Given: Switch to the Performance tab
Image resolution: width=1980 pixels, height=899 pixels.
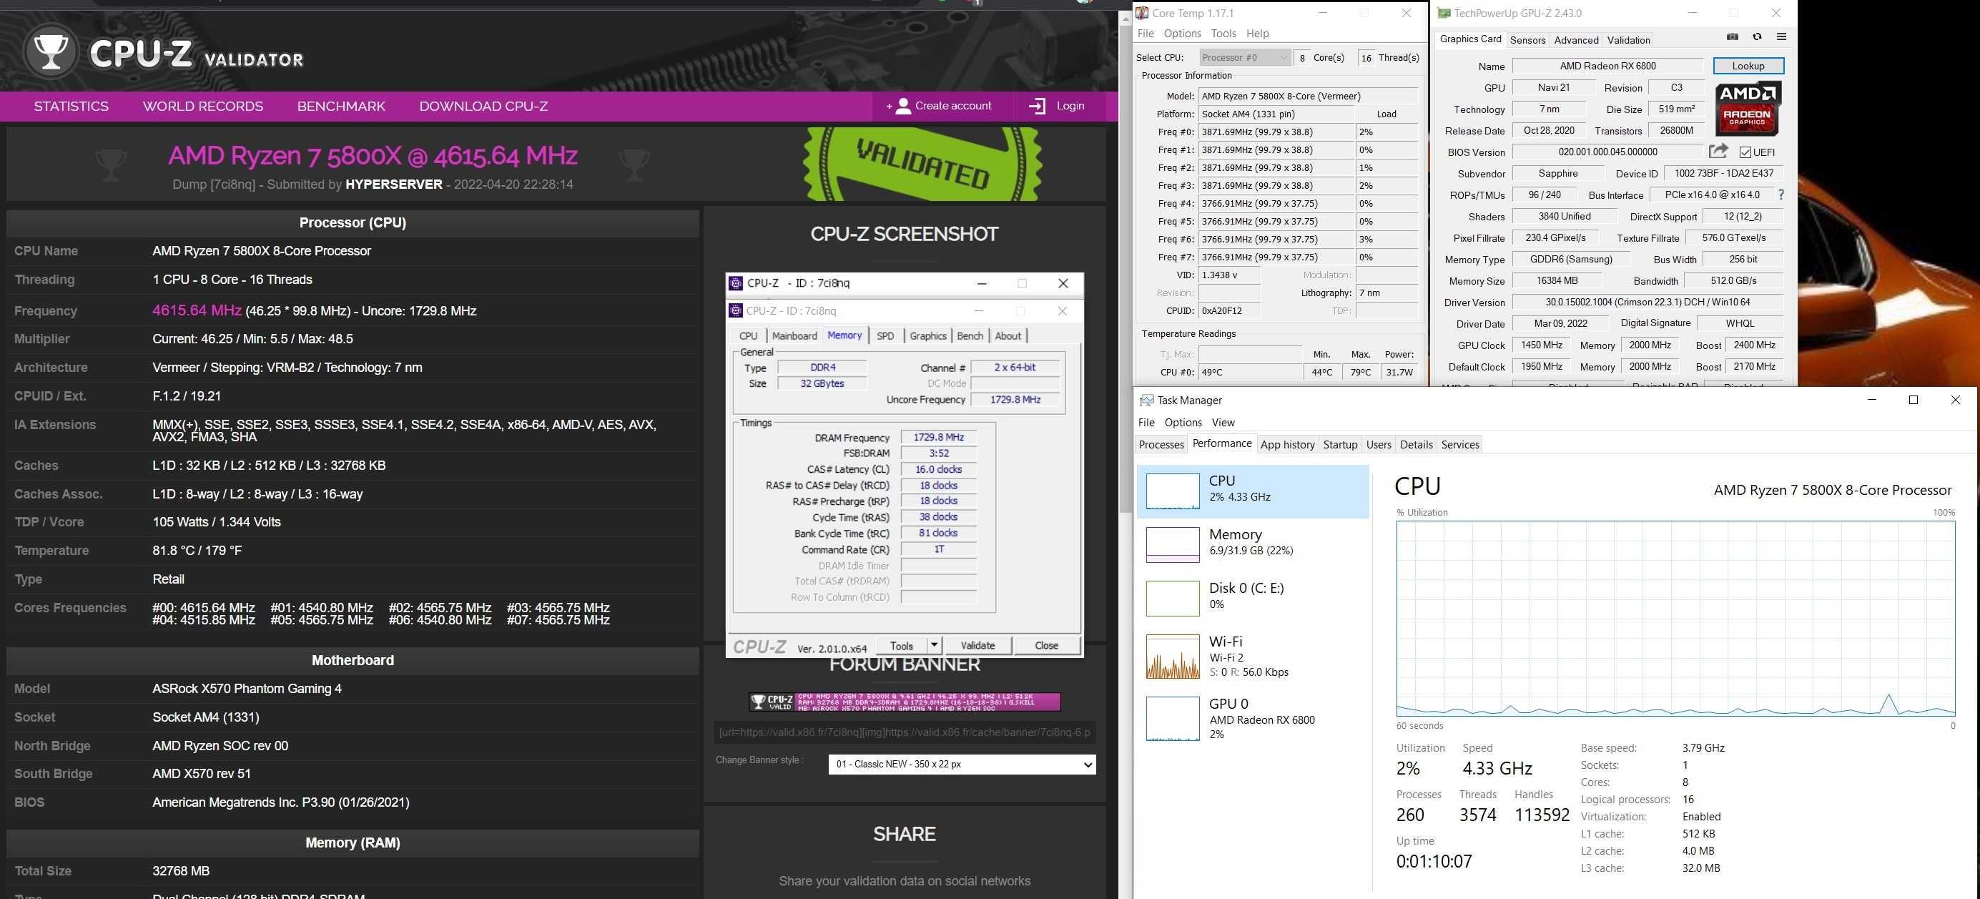Looking at the screenshot, I should [x=1221, y=443].
